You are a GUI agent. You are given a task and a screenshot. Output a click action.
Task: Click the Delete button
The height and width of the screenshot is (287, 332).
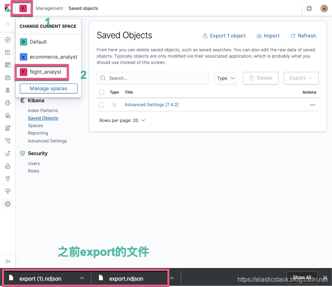coord(261,78)
